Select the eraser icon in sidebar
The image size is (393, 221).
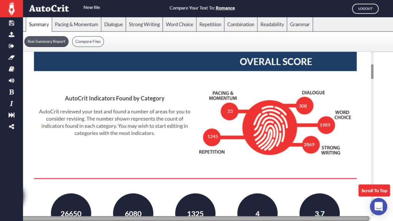point(12,58)
